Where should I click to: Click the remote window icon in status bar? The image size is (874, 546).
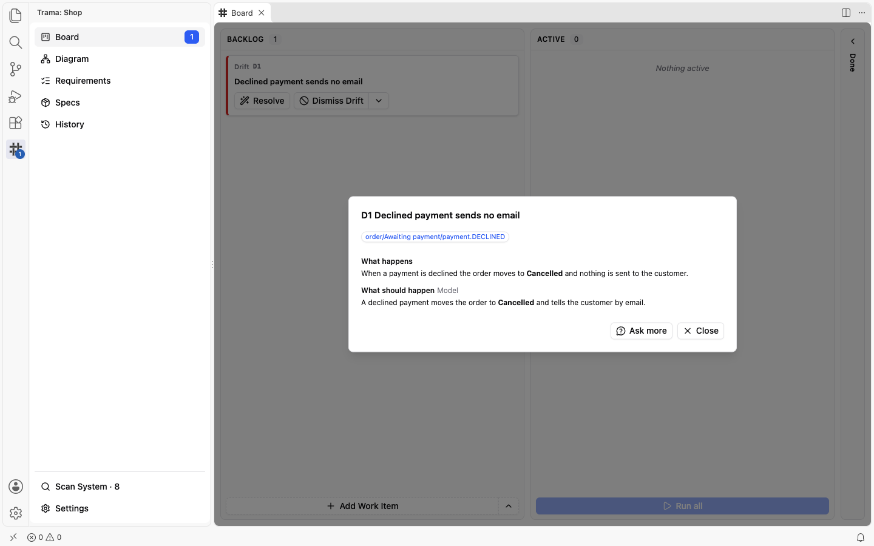click(x=13, y=538)
